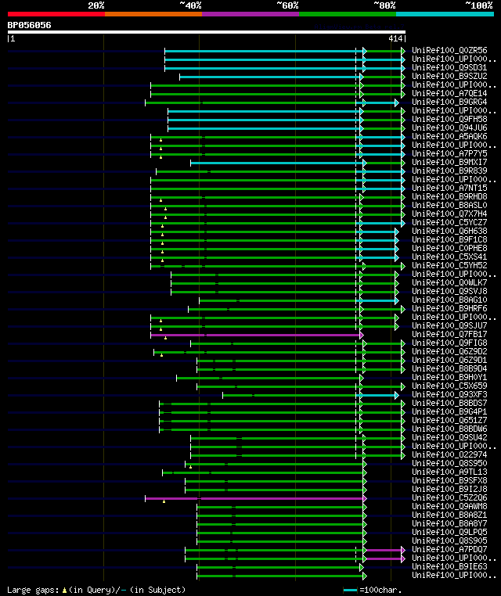
Task: Open hit UniRef100_B8AG10
Action: click(x=449, y=300)
